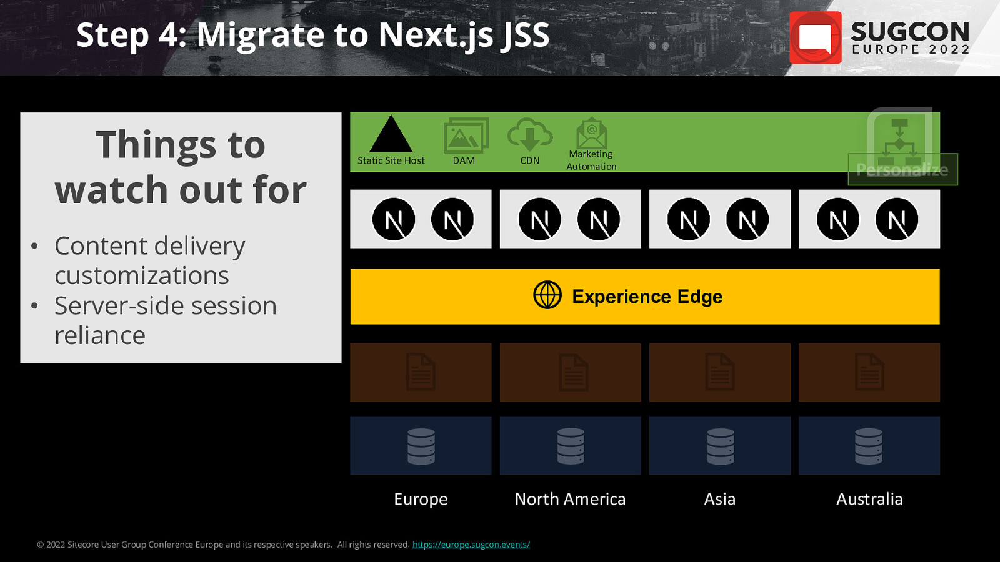
Task: Click the document icon in Europe column
Action: click(421, 372)
